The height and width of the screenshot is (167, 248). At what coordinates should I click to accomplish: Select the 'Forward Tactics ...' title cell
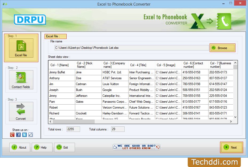(142, 113)
